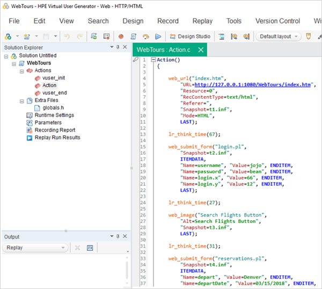Click the indent/format lines icon
Screen dimensions: 322x289
[221, 37]
